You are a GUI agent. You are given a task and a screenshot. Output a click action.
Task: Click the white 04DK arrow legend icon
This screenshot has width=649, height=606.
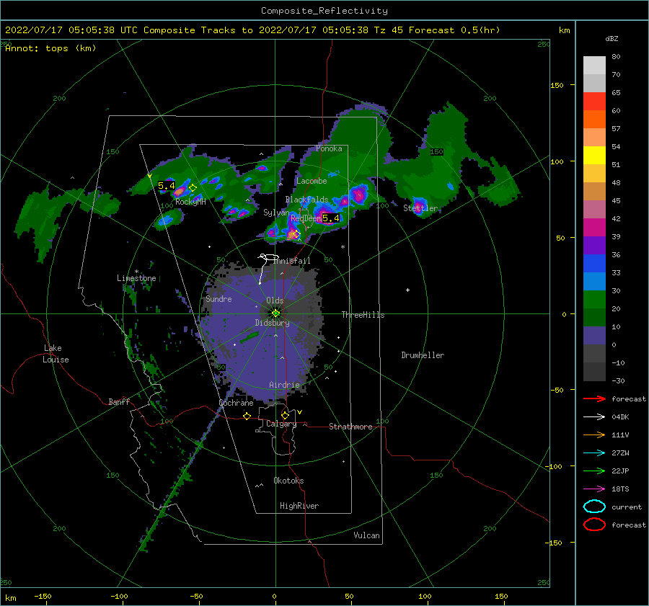pos(594,417)
